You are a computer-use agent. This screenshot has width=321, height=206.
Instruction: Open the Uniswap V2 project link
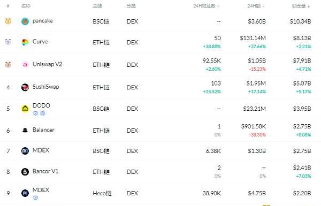[x=47, y=64]
